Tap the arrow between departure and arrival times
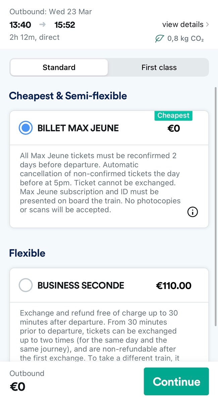Image resolution: width=218 pixels, height=398 pixels. point(42,25)
